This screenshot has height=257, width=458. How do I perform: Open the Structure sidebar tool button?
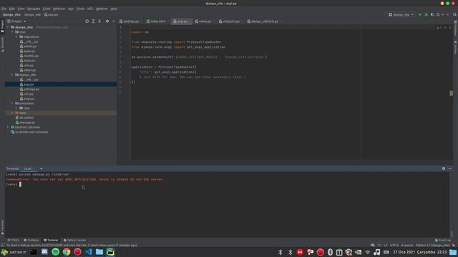pos(2,44)
